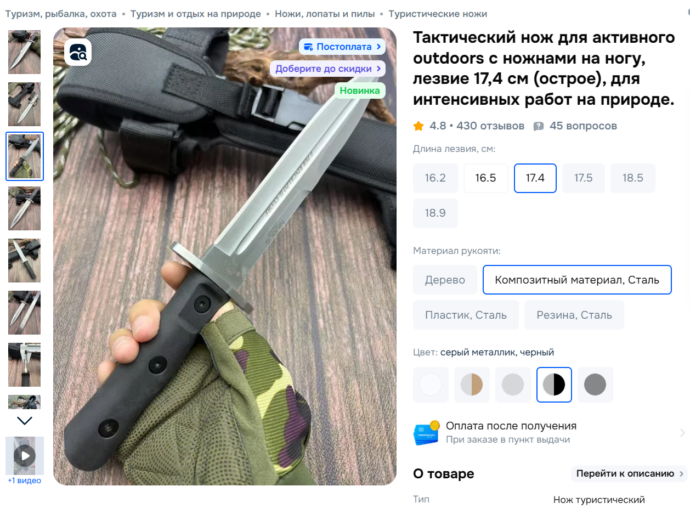Open Туристические ножи breadcrumb
Image resolution: width=690 pixels, height=509 pixels.
(438, 14)
